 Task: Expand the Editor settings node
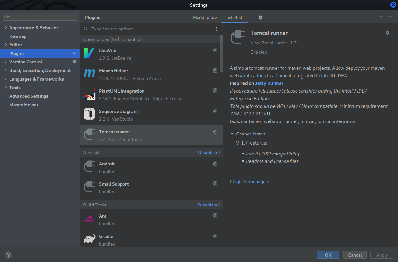(x=6, y=45)
